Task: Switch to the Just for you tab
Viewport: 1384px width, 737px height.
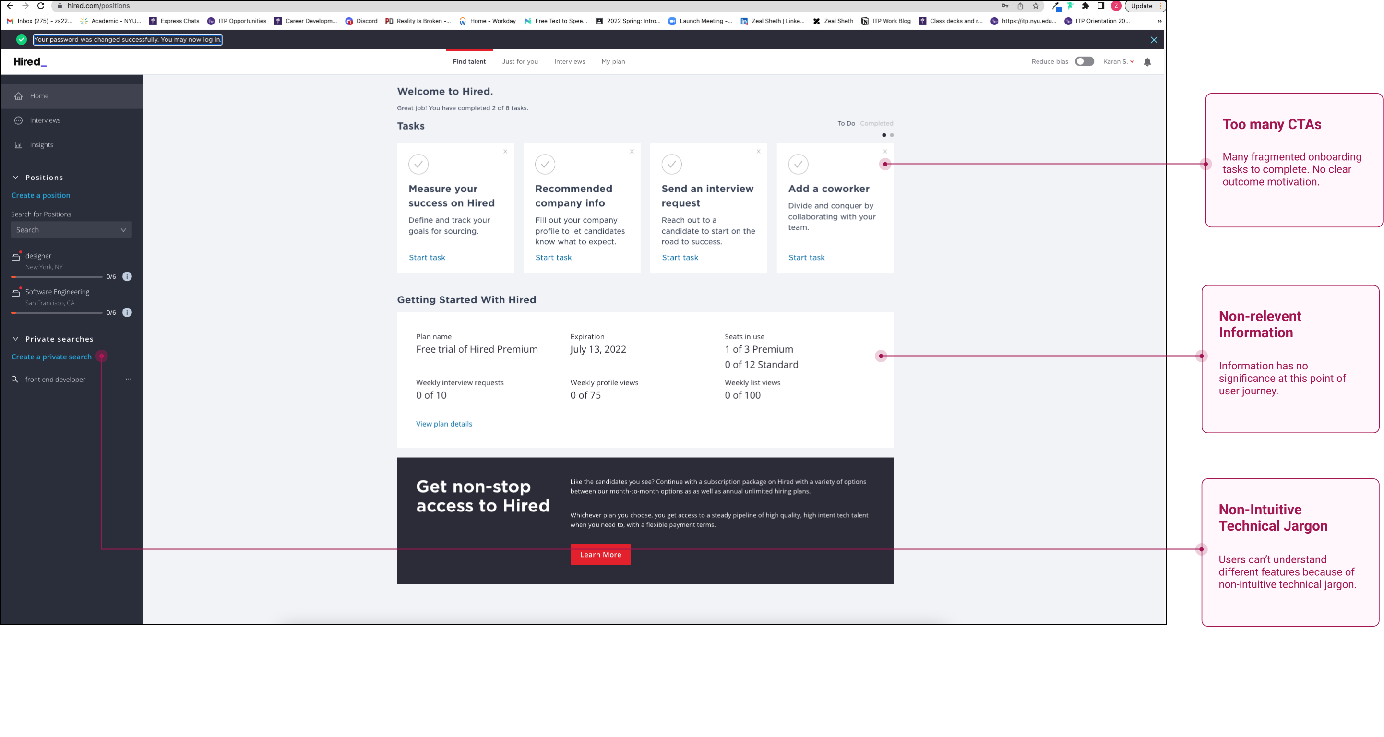Action: click(x=520, y=62)
